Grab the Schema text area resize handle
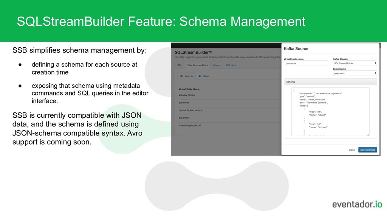This screenshot has width=387, height=218. pyautogui.click(x=368, y=135)
